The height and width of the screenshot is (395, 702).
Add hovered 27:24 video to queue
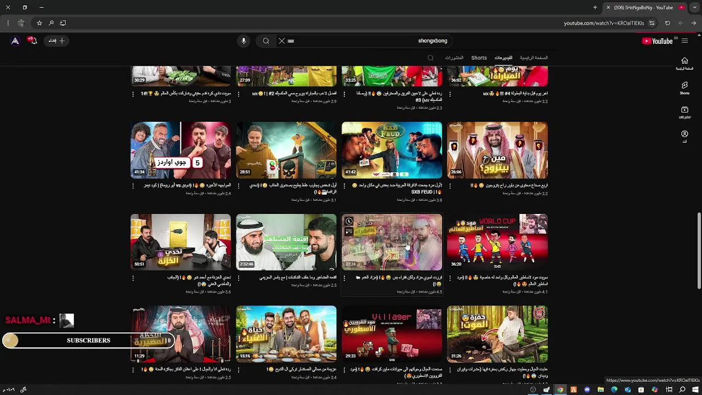point(349,232)
